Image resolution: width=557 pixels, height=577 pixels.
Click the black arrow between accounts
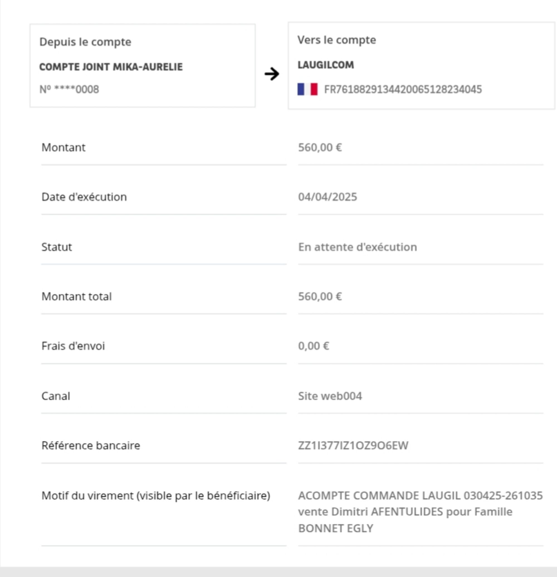click(x=272, y=74)
